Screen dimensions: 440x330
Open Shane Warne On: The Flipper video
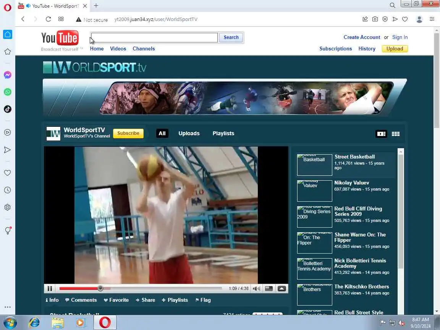pos(360,237)
